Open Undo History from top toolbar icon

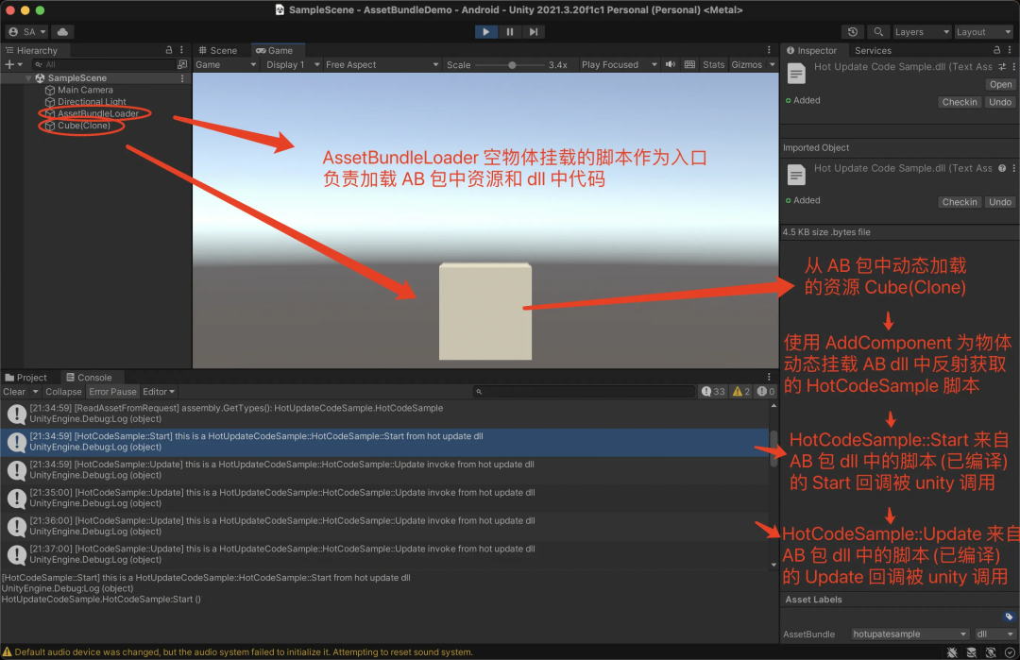click(852, 32)
